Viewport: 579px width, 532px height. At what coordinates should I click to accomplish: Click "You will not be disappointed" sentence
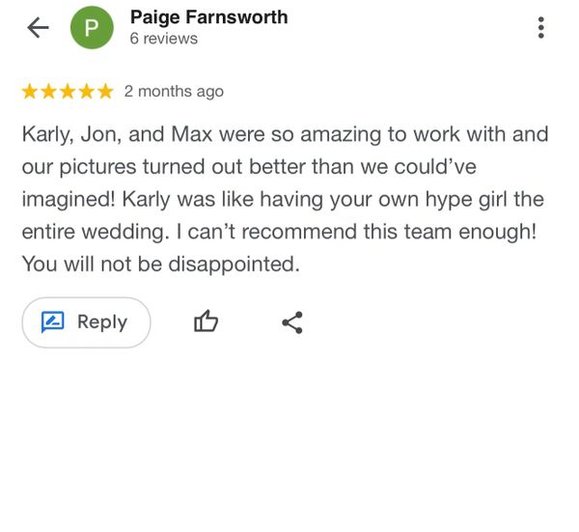point(161,265)
